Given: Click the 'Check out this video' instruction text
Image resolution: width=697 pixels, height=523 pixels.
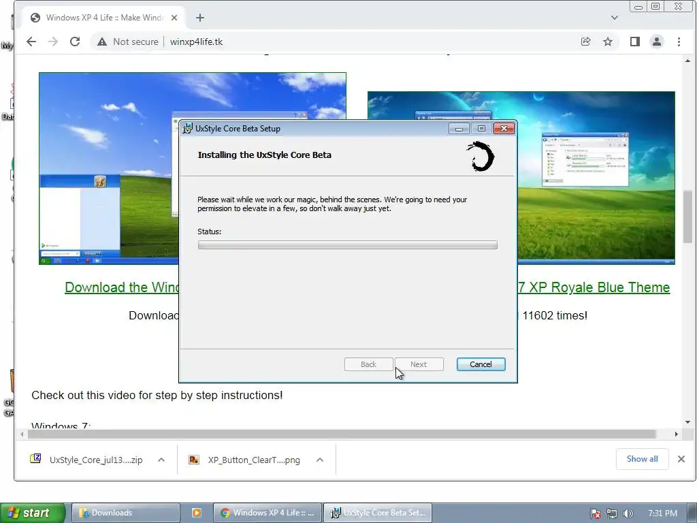Looking at the screenshot, I should tap(157, 395).
